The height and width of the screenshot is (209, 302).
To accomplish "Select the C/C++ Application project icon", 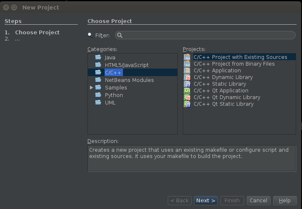I will tap(187, 71).
